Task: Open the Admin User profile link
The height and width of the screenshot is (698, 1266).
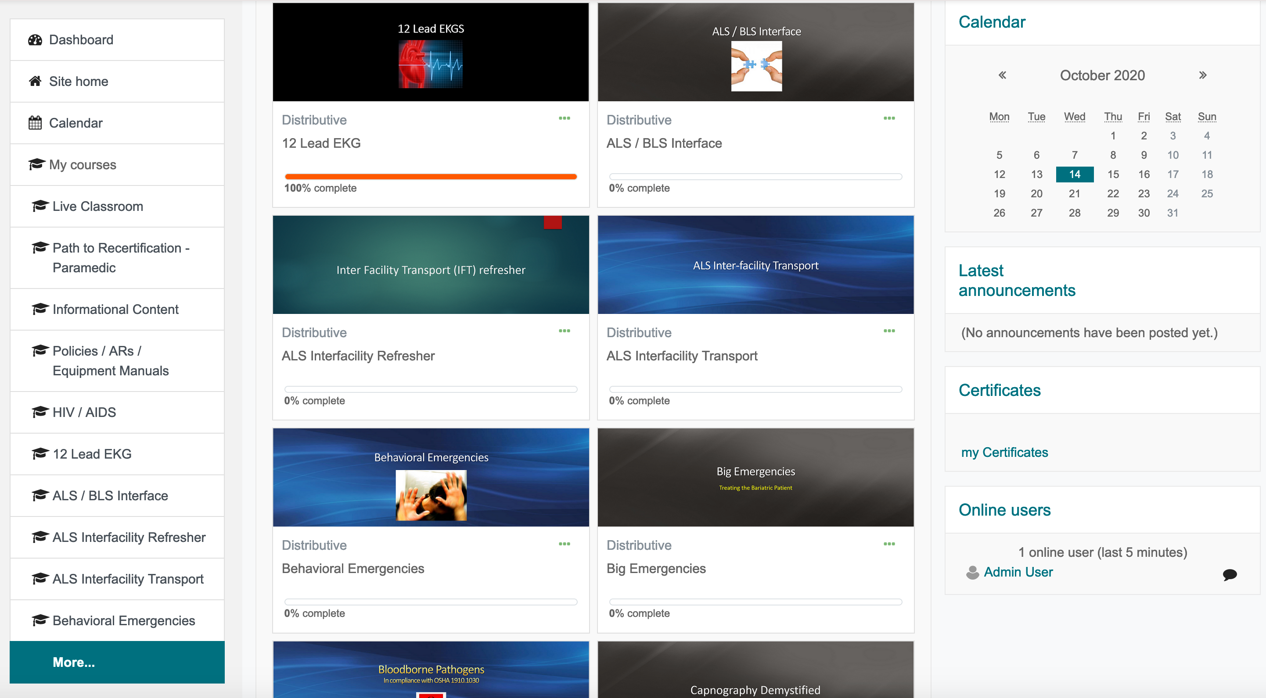Action: click(1018, 572)
